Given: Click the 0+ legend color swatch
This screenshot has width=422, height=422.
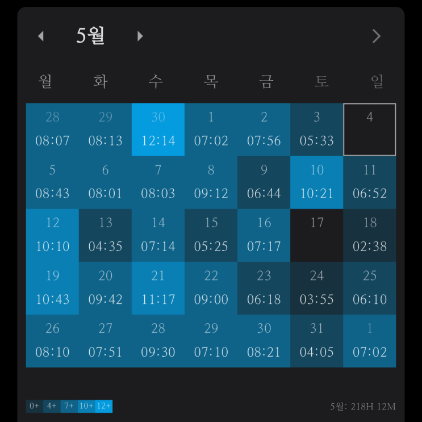Looking at the screenshot, I should [35, 406].
